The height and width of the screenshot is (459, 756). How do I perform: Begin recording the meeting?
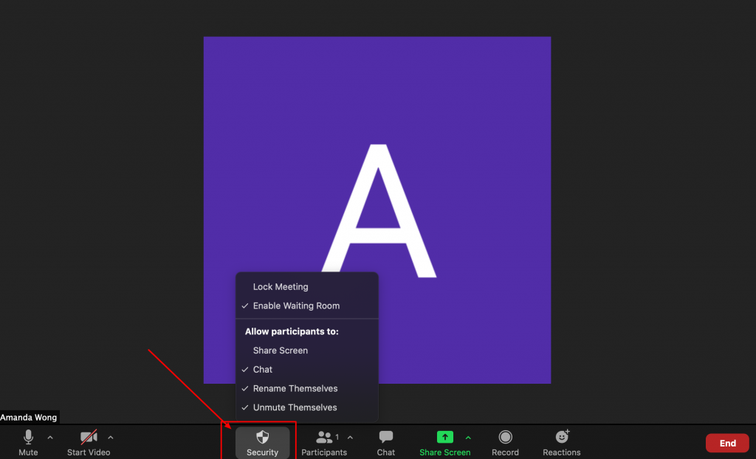point(505,441)
